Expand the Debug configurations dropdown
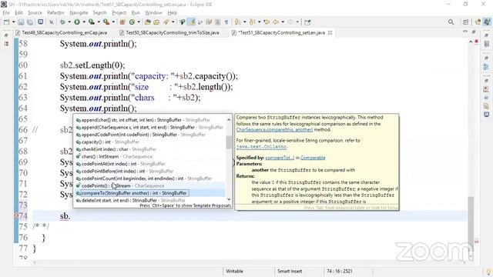This screenshot has height=277, width=493. pyautogui.click(x=69, y=22)
